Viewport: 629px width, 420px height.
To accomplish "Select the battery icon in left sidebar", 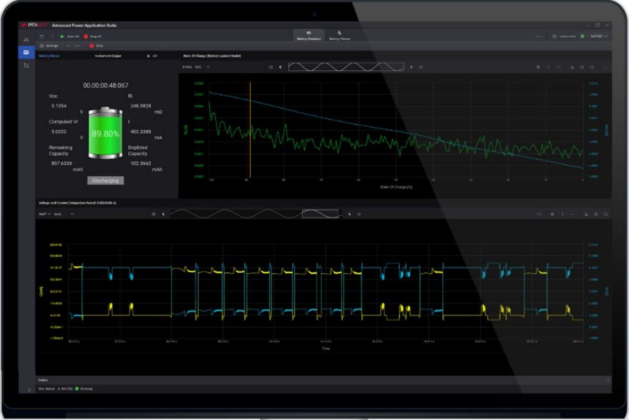I will (x=26, y=52).
